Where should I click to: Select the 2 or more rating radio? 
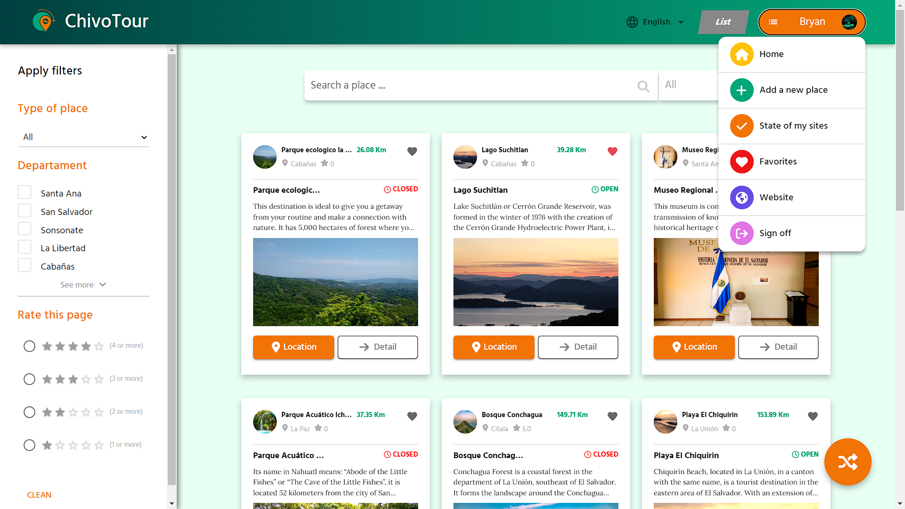pos(29,412)
